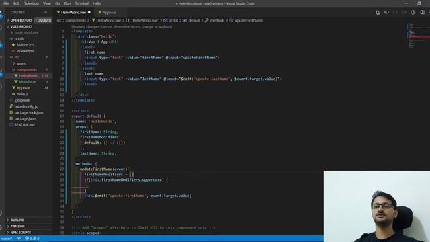The width and height of the screenshot is (430, 242).
Task: Select HelloWorld.vue in the file tree
Action: click(x=29, y=75)
